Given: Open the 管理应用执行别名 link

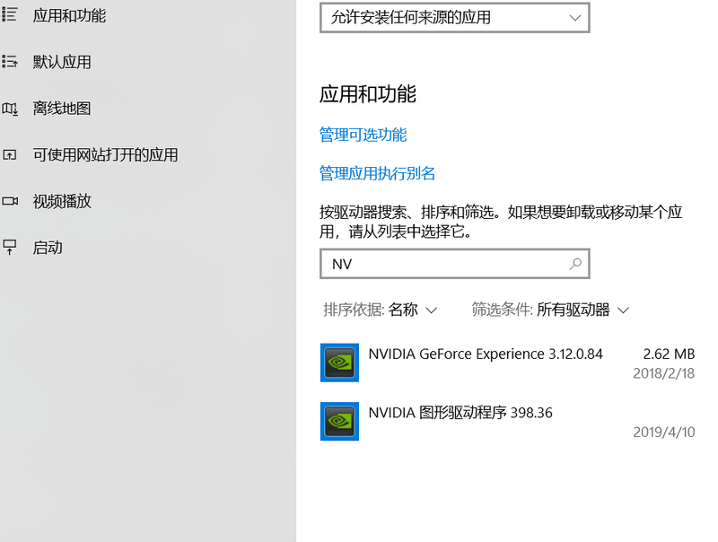Looking at the screenshot, I should tap(377, 173).
